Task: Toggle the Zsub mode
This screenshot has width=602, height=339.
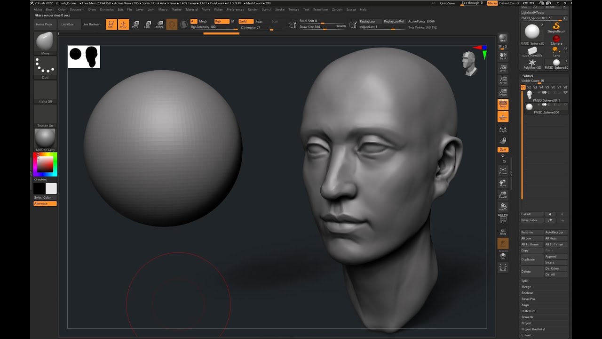Action: pos(259,22)
